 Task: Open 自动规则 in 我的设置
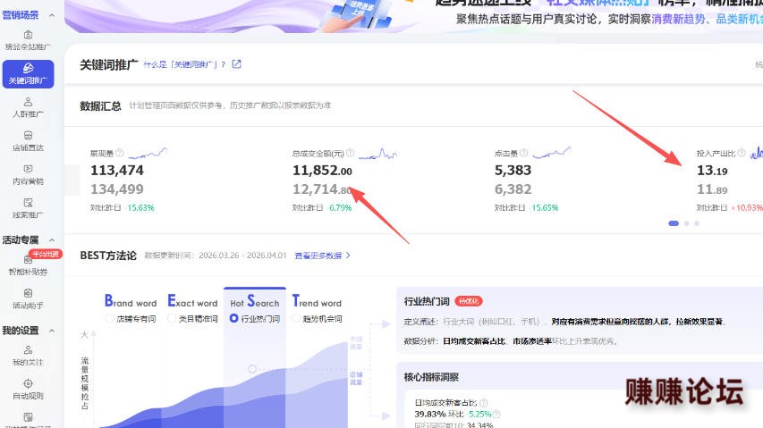pyautogui.click(x=28, y=389)
